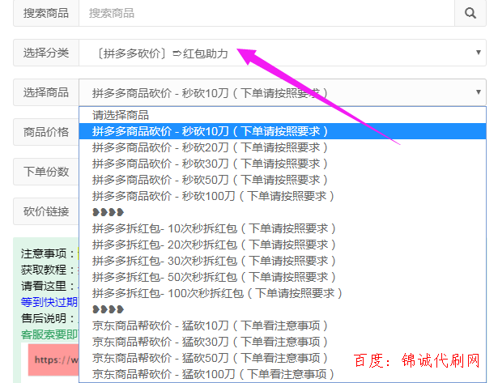Pick 拼多多商品砍价 秒砍30刀 option
The height and width of the screenshot is (383, 498).
click(210, 164)
